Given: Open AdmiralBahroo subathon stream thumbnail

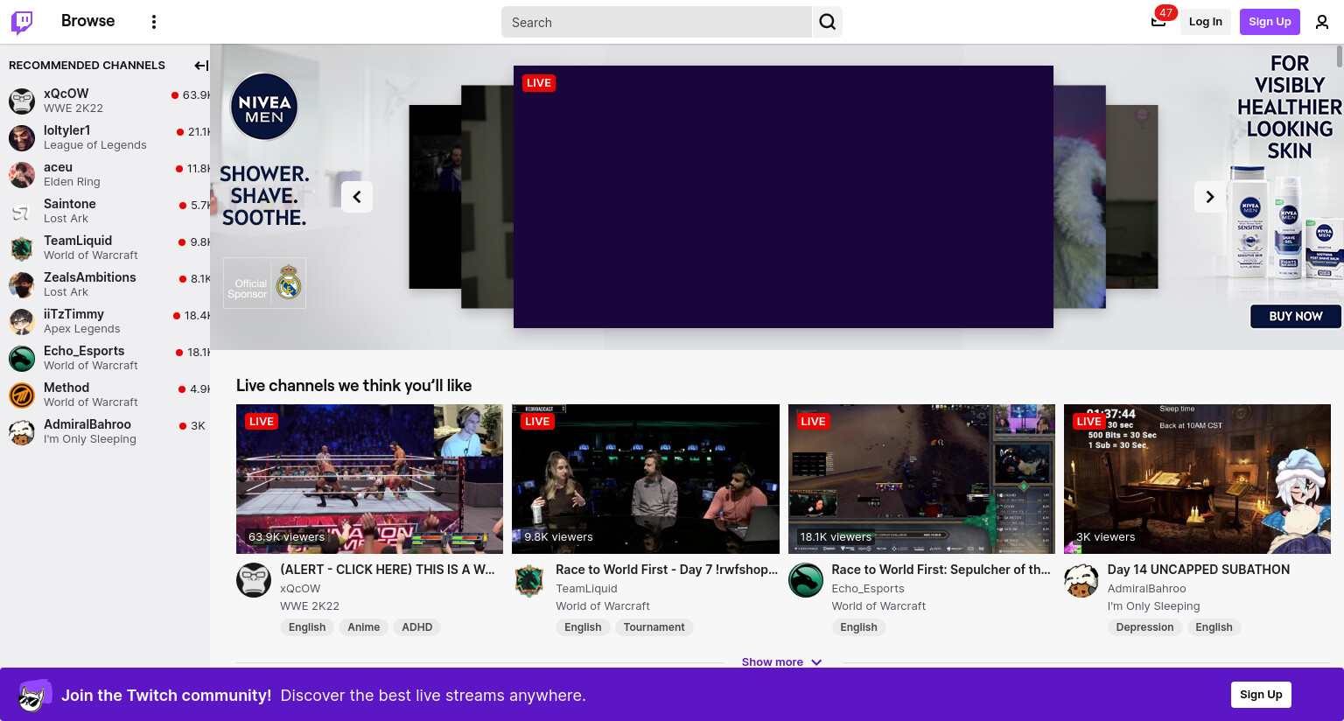Looking at the screenshot, I should click(x=1197, y=479).
